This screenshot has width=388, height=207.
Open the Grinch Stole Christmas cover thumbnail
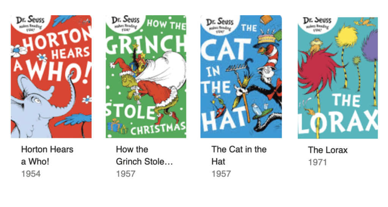(x=146, y=76)
